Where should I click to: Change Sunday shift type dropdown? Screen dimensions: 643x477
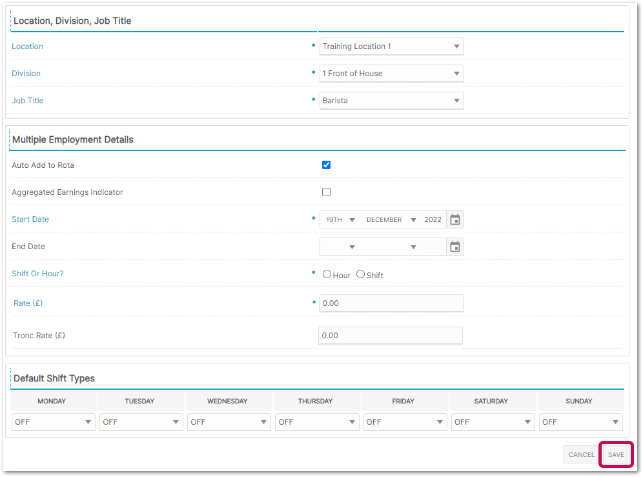click(581, 422)
